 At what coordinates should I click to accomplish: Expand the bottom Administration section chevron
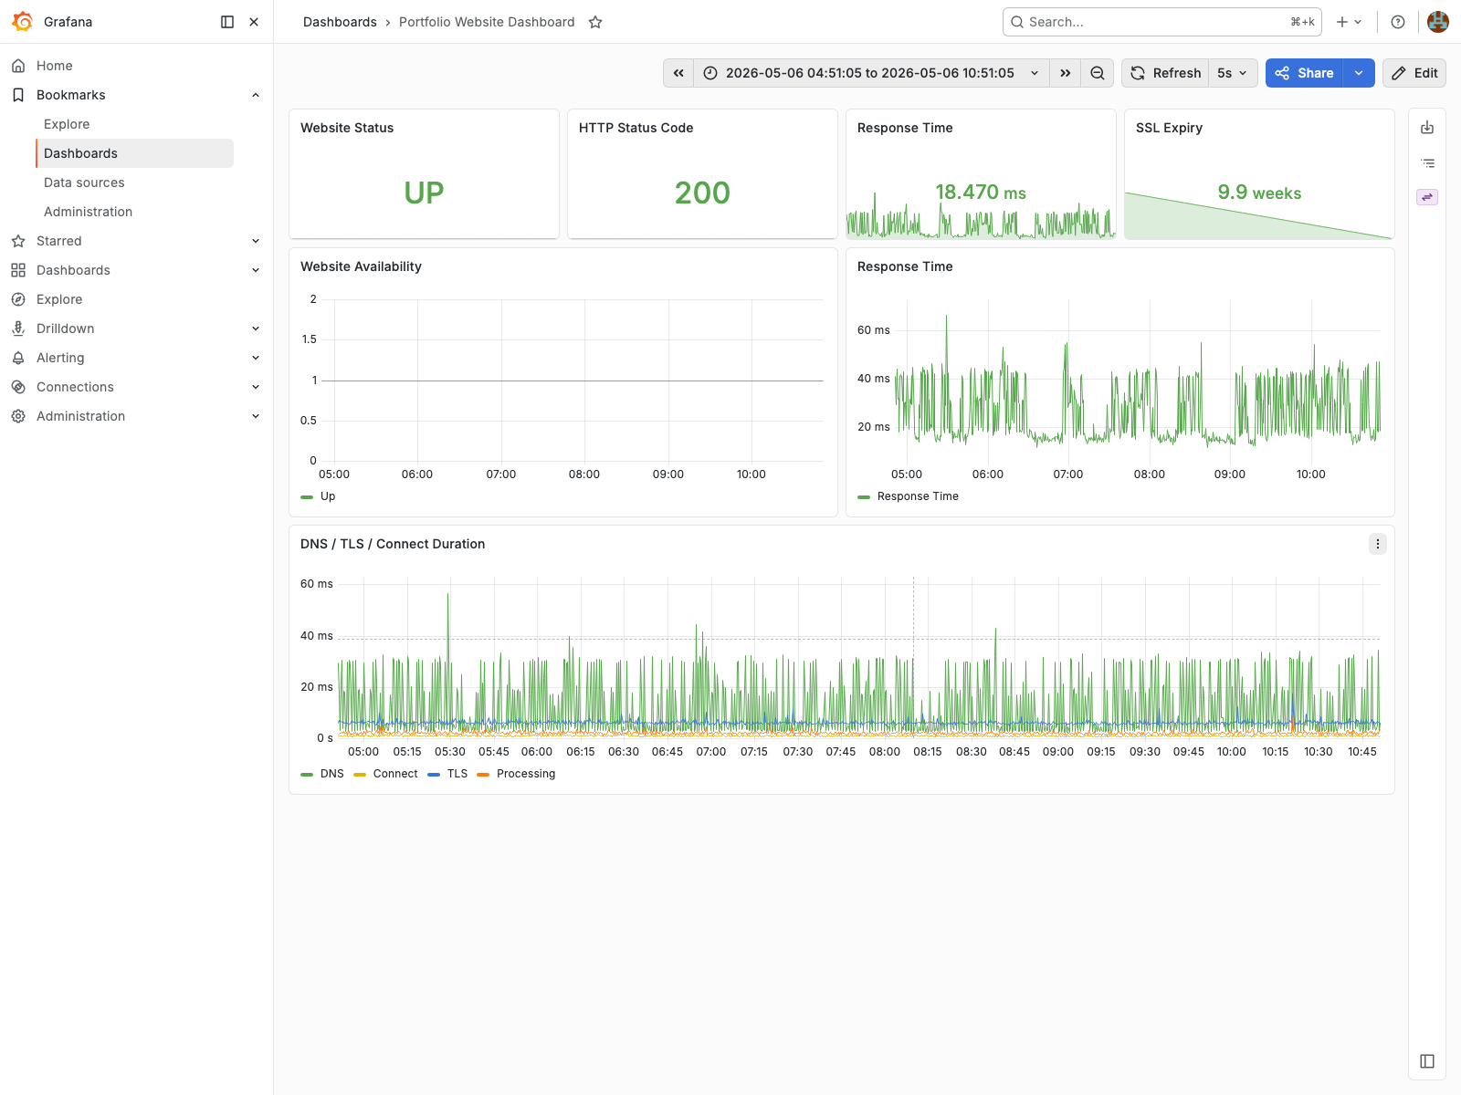tap(256, 416)
